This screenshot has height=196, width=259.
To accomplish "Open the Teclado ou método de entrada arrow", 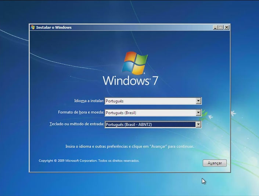I will point(198,124).
